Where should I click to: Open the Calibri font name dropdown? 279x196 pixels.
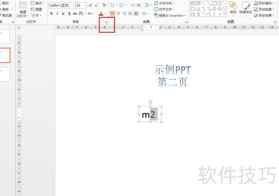[74, 5]
